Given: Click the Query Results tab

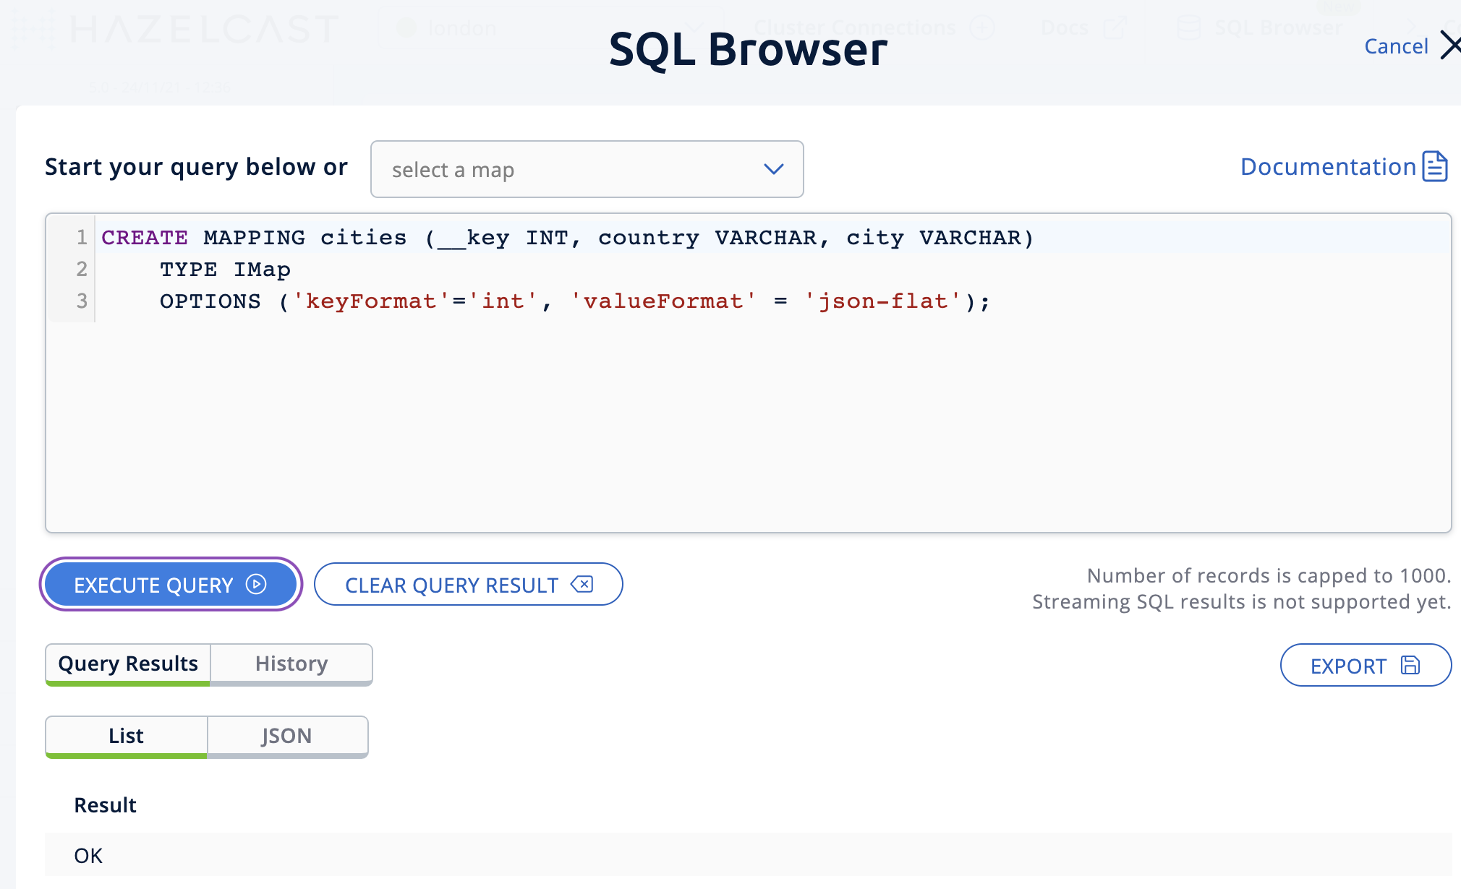Looking at the screenshot, I should click(127, 661).
